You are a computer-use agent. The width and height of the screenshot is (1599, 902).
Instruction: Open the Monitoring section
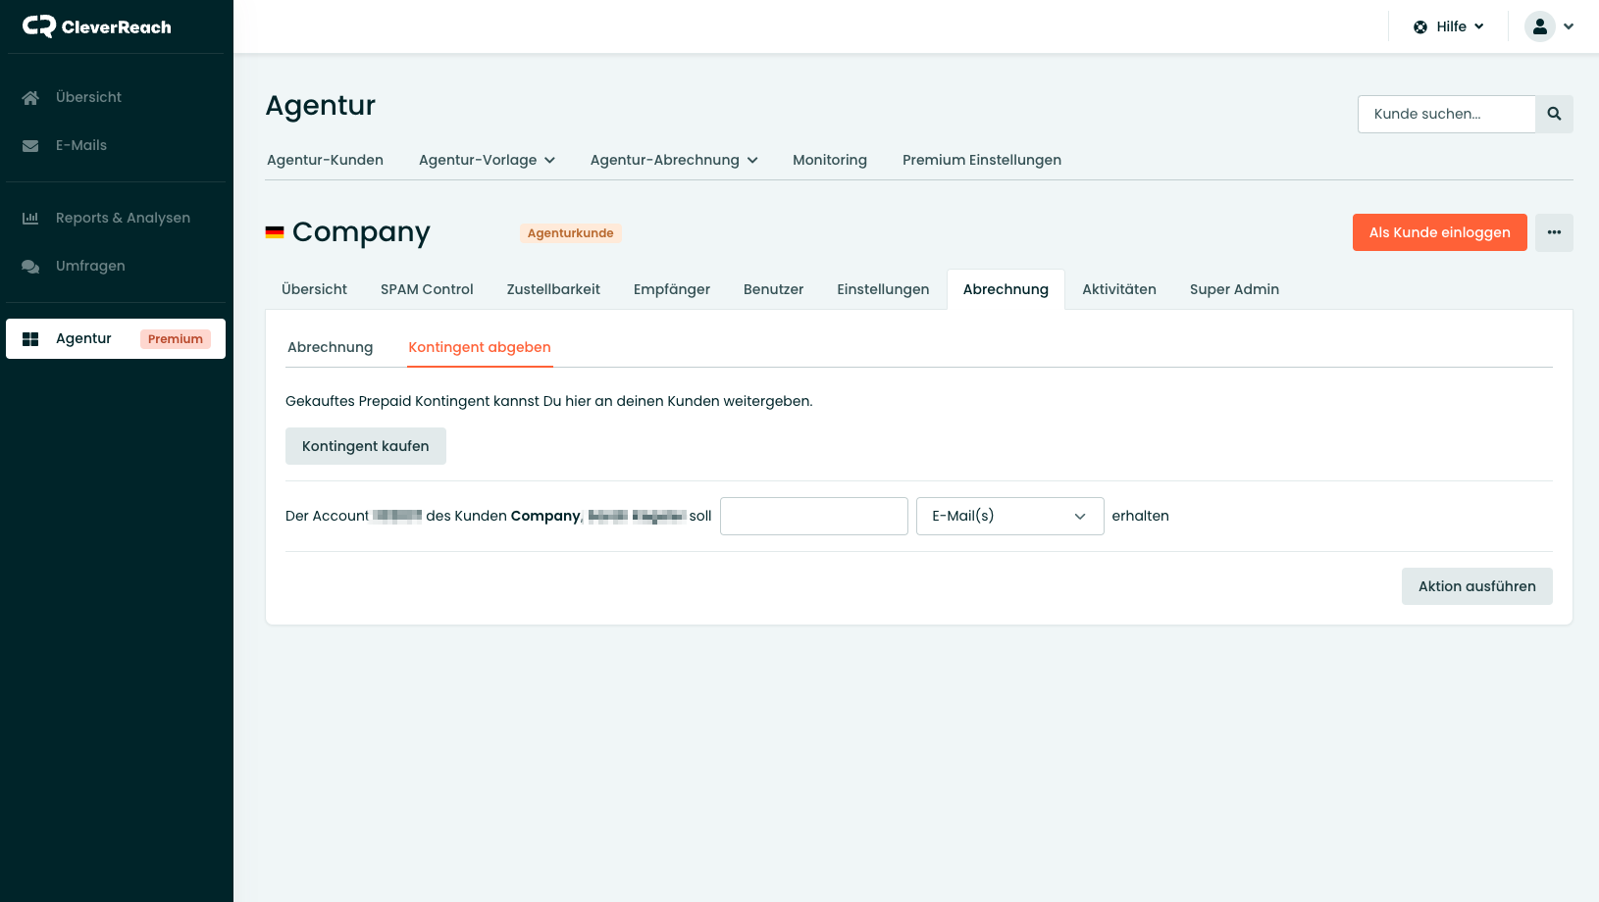tap(830, 160)
